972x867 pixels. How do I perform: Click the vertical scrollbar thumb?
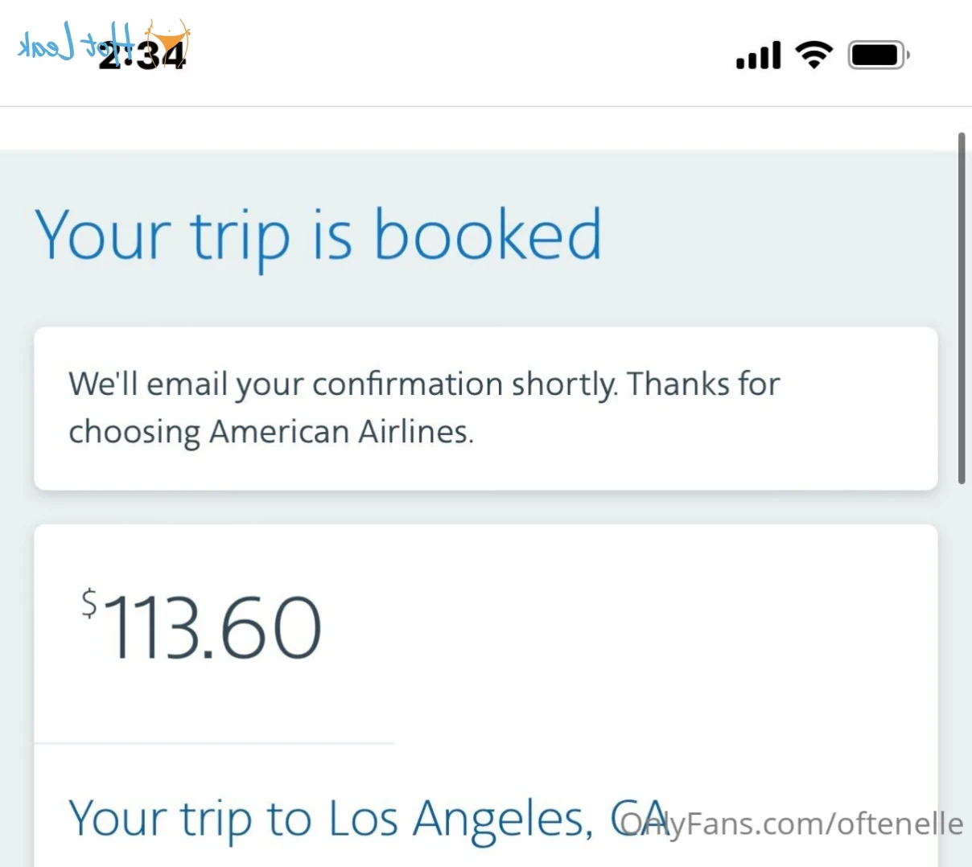tap(961, 309)
